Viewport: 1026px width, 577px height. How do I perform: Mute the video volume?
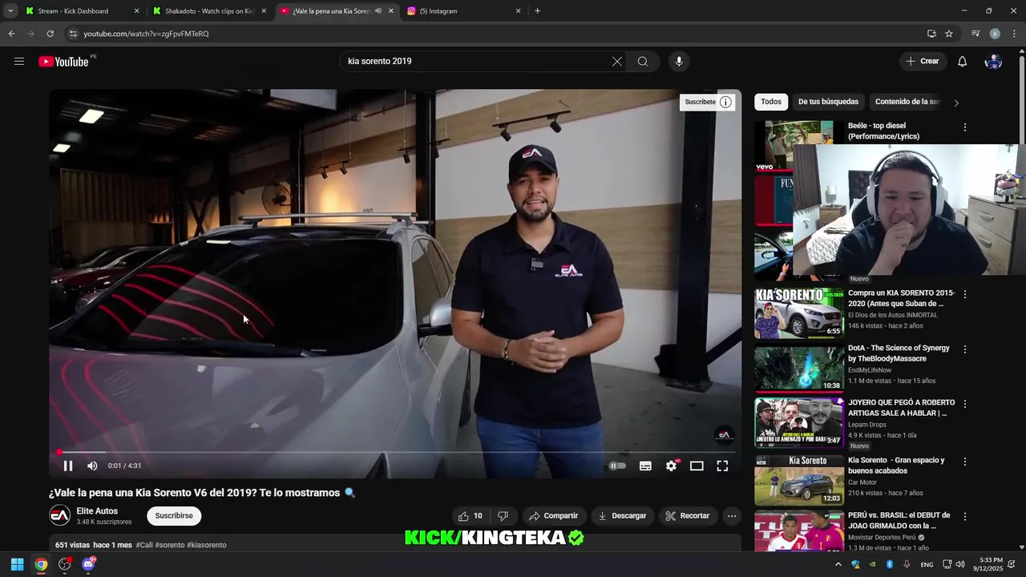click(x=92, y=466)
